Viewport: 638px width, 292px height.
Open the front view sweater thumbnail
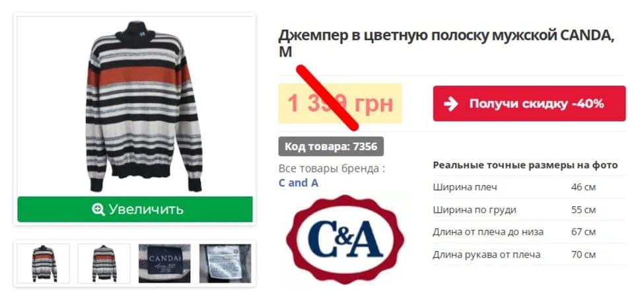pyautogui.click(x=44, y=263)
